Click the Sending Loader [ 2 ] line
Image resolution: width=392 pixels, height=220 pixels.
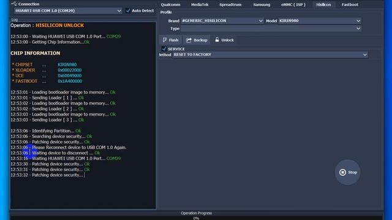(x=47, y=109)
